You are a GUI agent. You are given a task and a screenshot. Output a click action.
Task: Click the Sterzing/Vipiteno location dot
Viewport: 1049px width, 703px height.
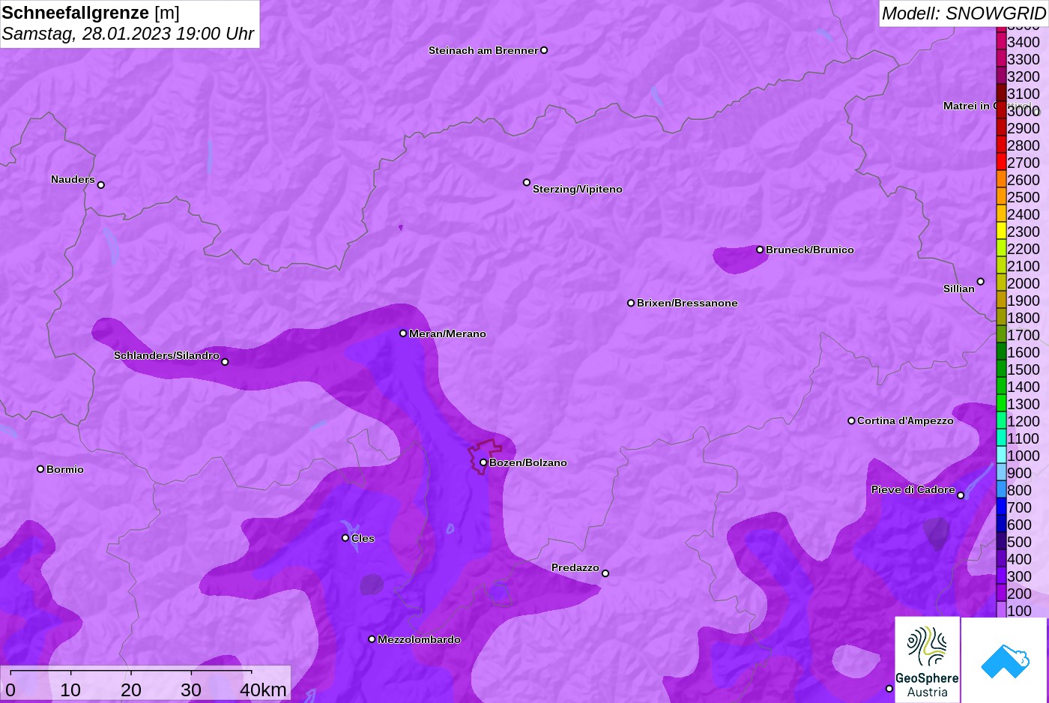(527, 182)
